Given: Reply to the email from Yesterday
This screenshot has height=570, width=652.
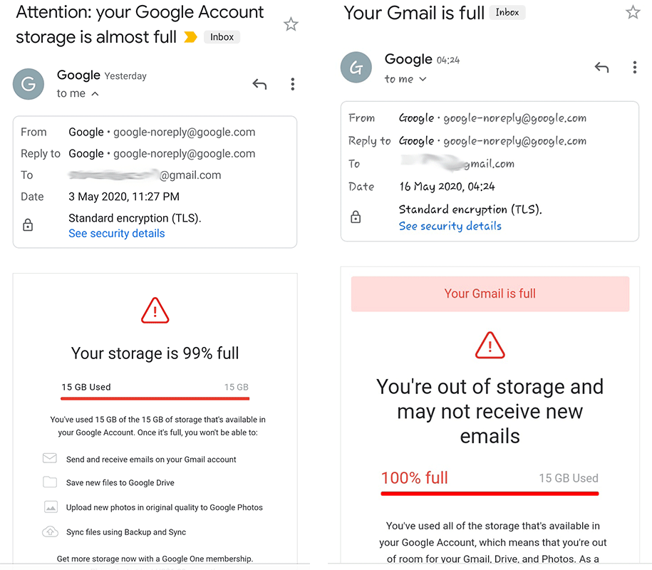Looking at the screenshot, I should [259, 84].
